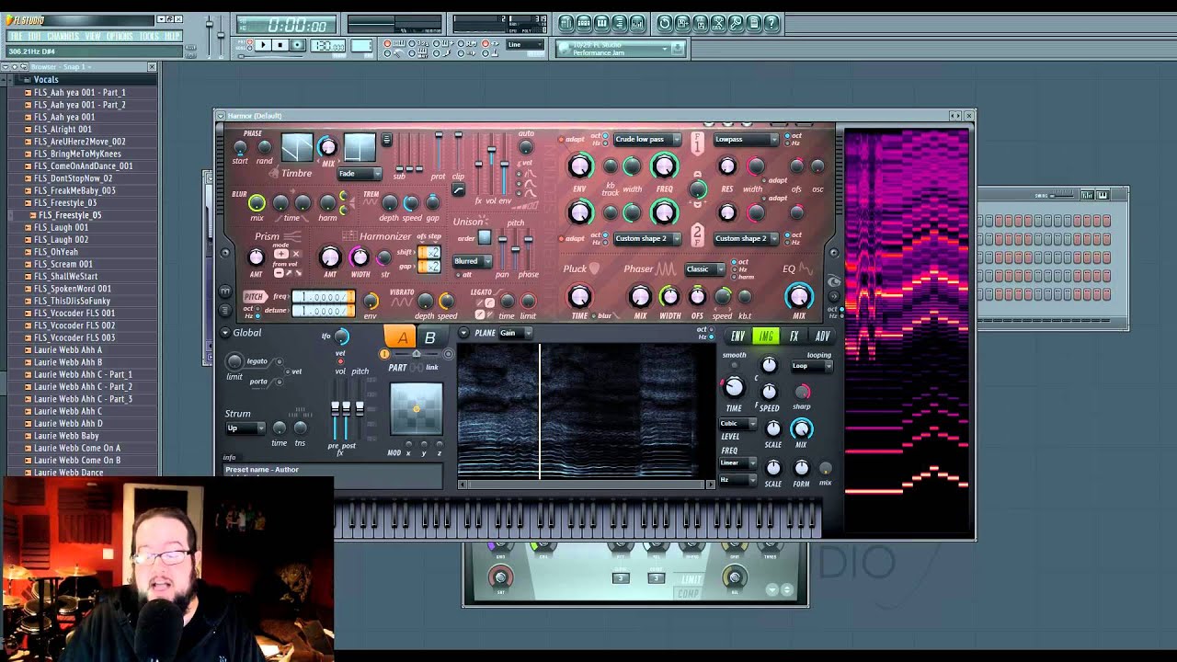The width and height of the screenshot is (1177, 662).
Task: Open the Classic phaser type dropdown
Action: tap(703, 269)
